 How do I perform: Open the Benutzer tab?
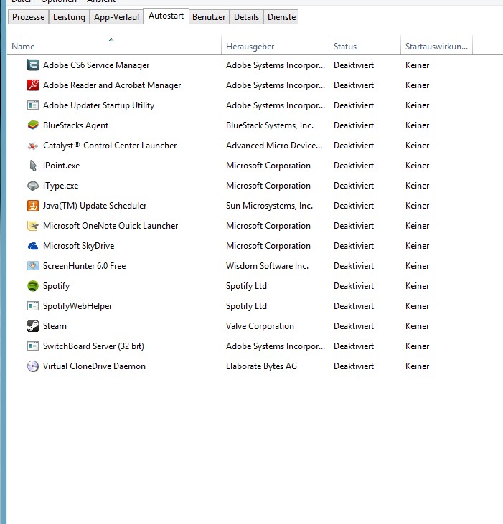(x=209, y=17)
